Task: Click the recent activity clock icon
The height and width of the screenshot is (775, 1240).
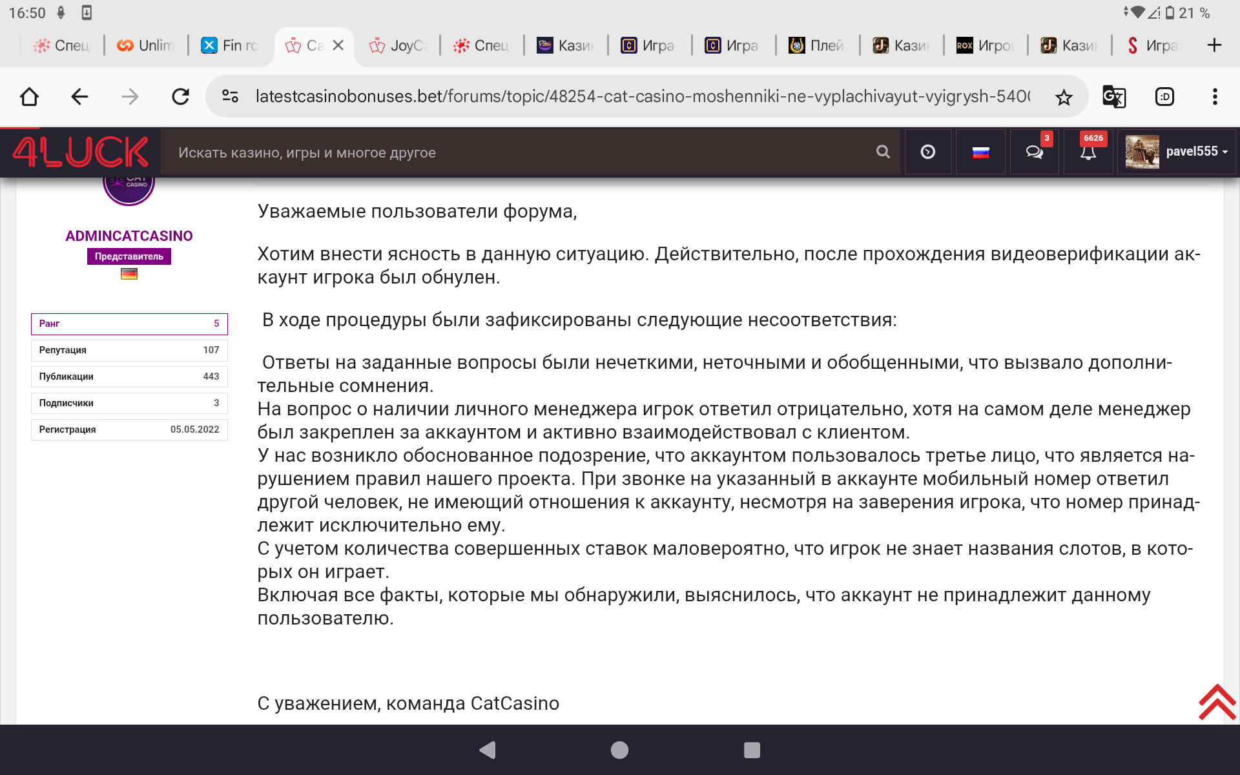Action: (x=927, y=152)
